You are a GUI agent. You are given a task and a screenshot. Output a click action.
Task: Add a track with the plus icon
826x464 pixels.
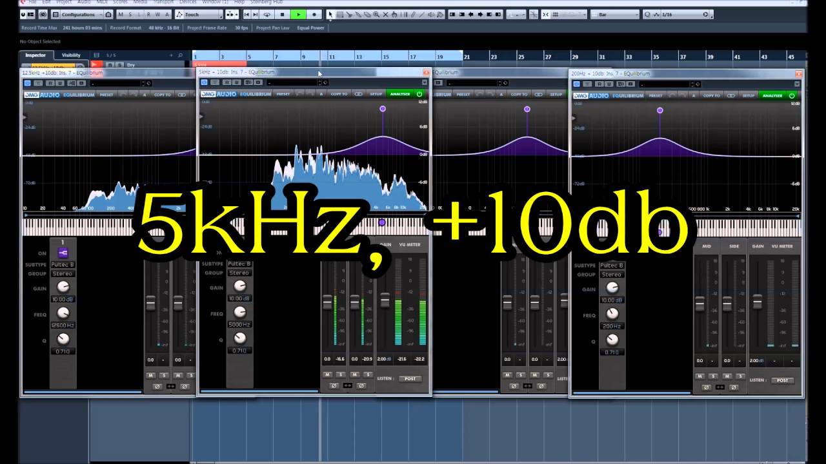click(x=172, y=55)
